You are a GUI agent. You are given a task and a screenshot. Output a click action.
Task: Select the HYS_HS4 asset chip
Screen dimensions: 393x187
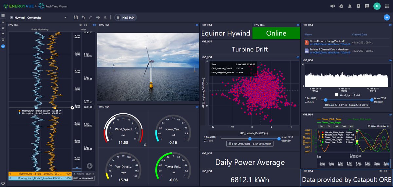[x=125, y=17]
